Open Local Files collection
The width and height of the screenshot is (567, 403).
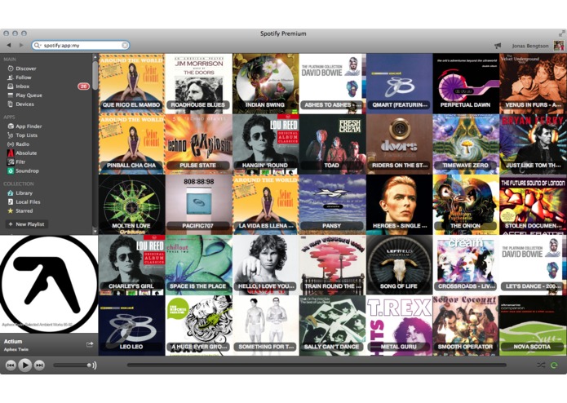pyautogui.click(x=28, y=202)
